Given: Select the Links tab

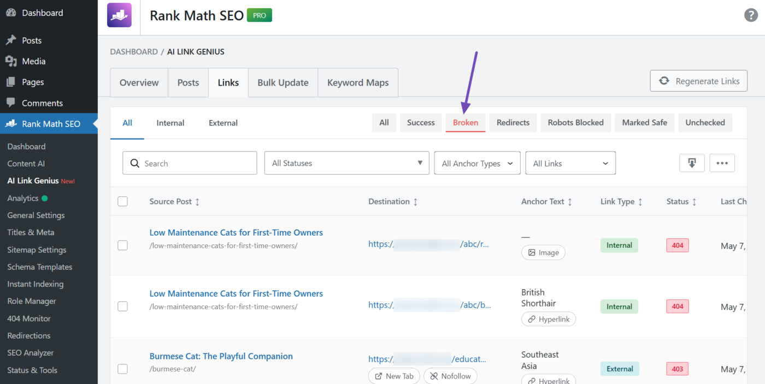Looking at the screenshot, I should click(x=228, y=82).
